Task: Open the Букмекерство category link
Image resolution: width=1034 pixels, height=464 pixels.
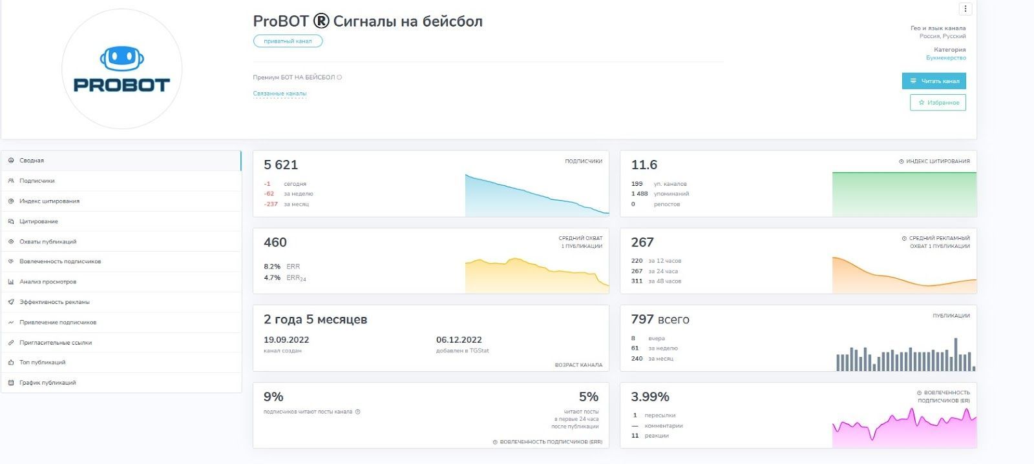Action: (x=945, y=58)
